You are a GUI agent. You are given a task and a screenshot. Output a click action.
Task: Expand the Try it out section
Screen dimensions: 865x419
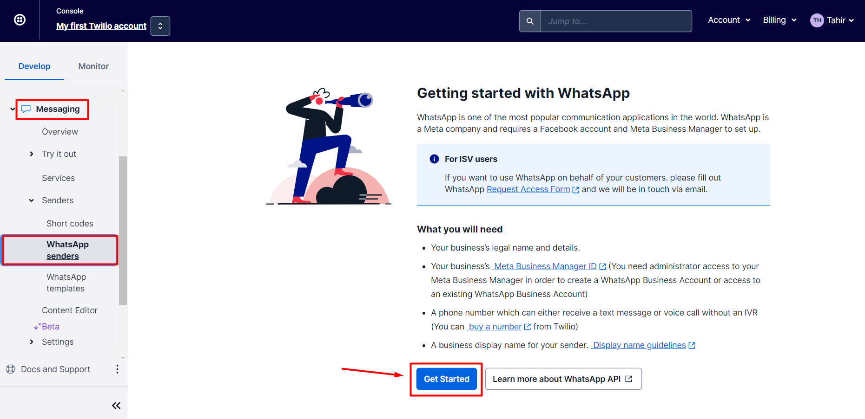[x=32, y=154]
